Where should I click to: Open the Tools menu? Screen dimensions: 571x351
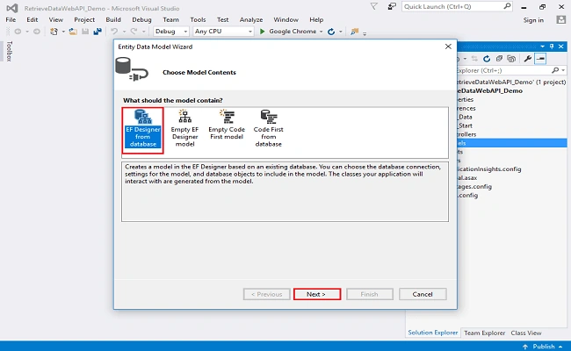(x=198, y=19)
